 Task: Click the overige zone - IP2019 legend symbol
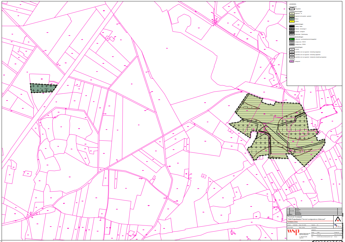pyautogui.click(x=292, y=42)
